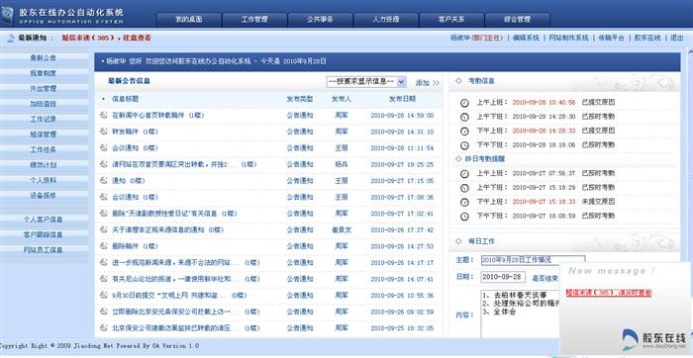Open 最新公告 in the sidebar
Screen dimensions: 693x358
44,57
